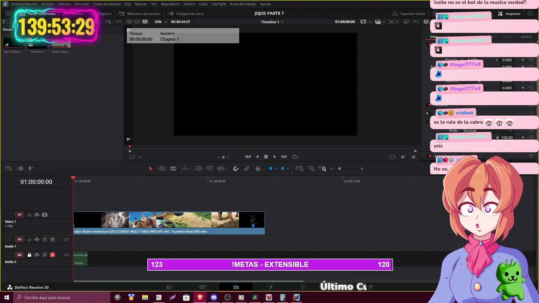Screen dimensions: 539x303
Task: Switch to the Cut page button
Action: coord(202,287)
